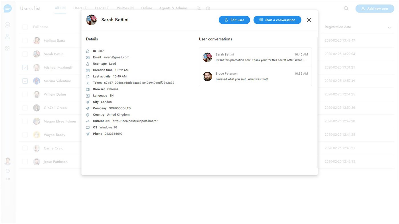This screenshot has width=399, height=224.
Task: Toggle the select-all checkbox in table header
Action: 25,27
